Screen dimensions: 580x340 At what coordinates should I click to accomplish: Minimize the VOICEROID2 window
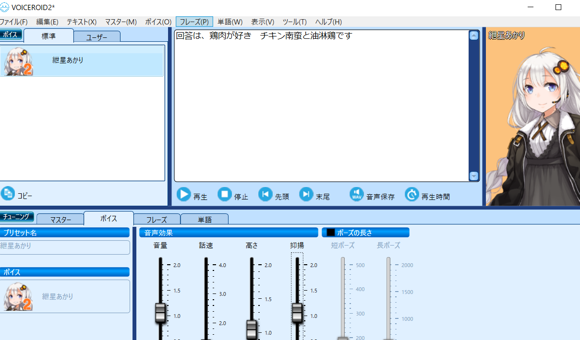pos(530,7)
